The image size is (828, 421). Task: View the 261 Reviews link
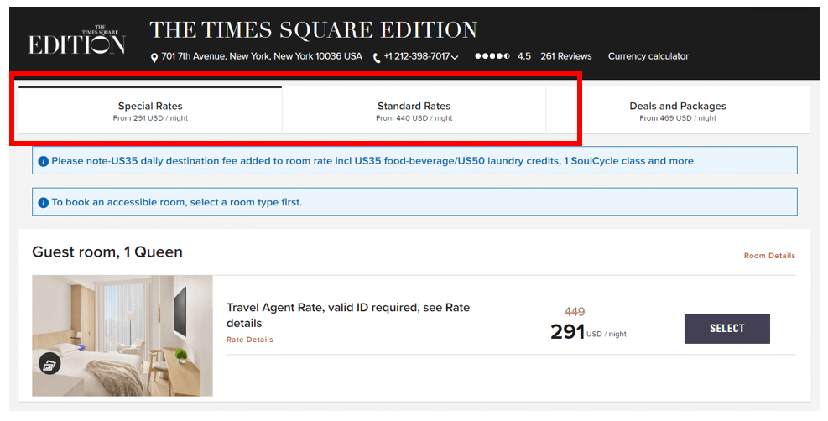tap(565, 56)
